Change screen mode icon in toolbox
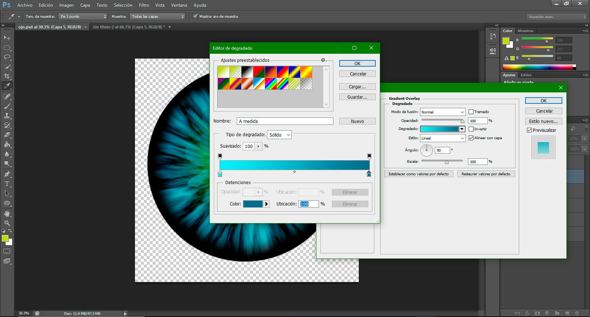The height and width of the screenshot is (317, 590). [7, 261]
